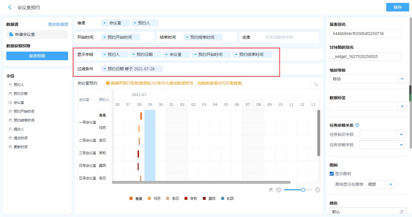Toggle the 凯西 legend item
412x217 pixels.
(227, 198)
